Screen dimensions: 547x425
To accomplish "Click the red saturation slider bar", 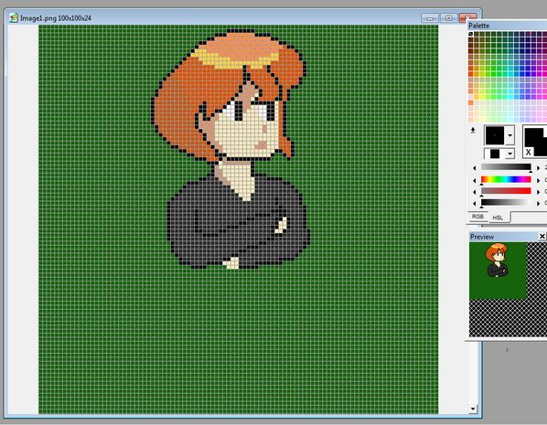I will [x=506, y=191].
